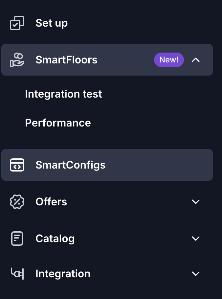Click the Set up checklist icon
Viewport: 222px width, 299px height.
point(17,23)
